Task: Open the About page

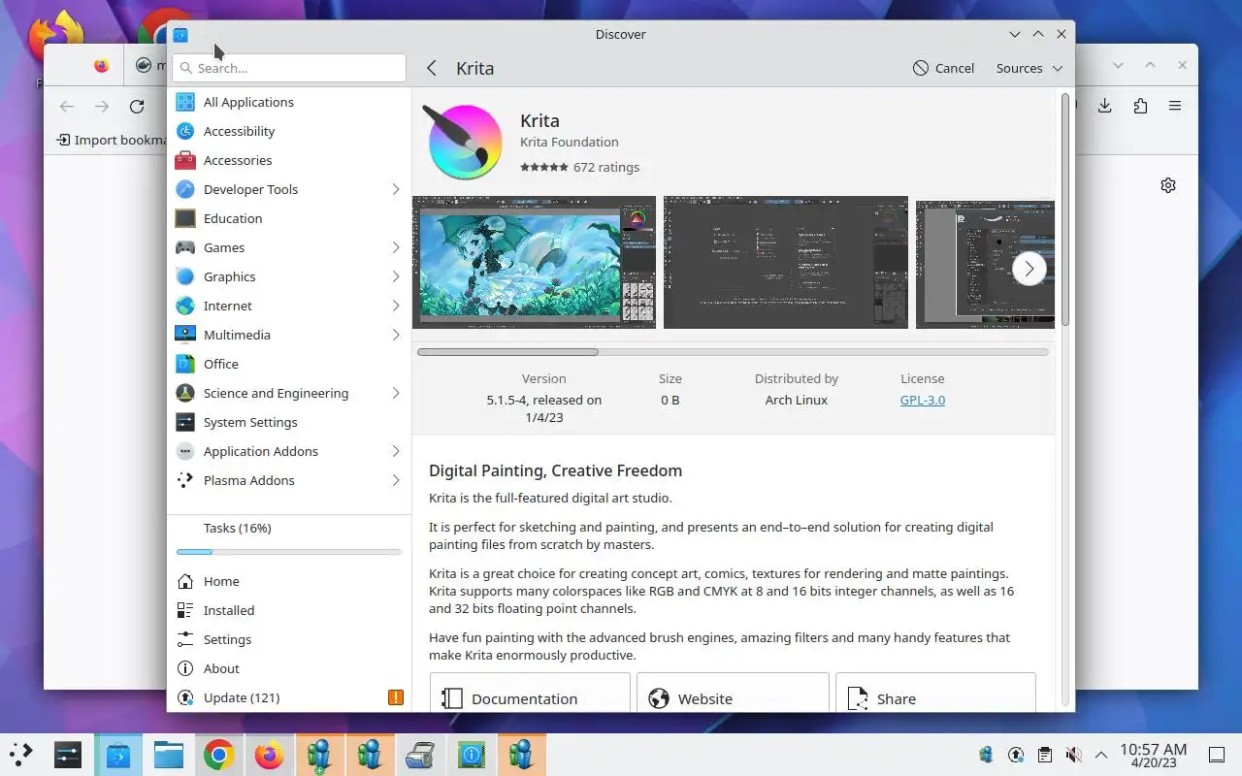Action: click(x=289, y=668)
